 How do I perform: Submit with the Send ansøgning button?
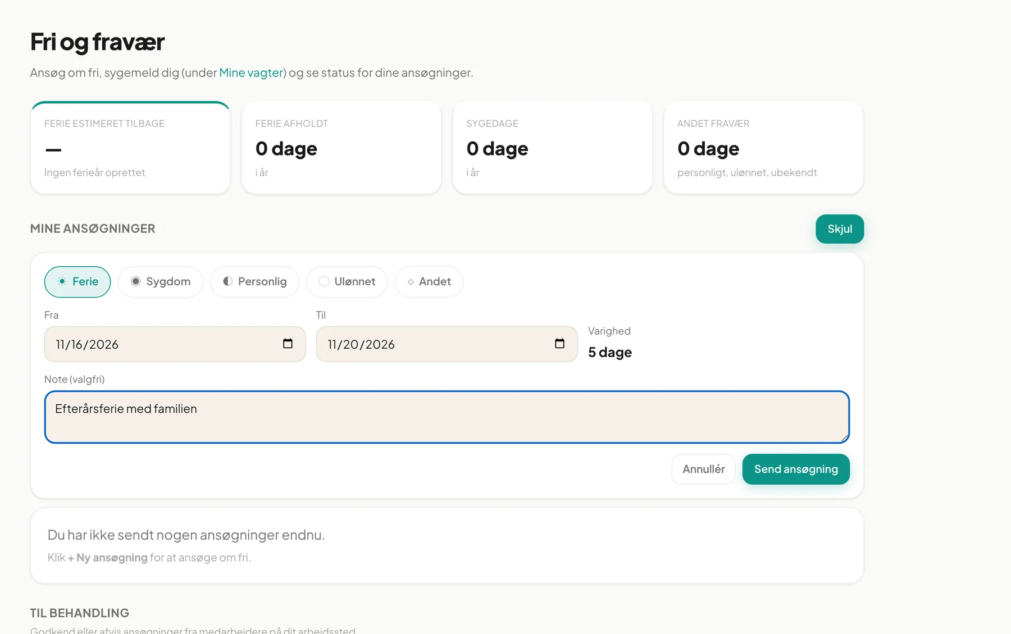click(x=796, y=469)
